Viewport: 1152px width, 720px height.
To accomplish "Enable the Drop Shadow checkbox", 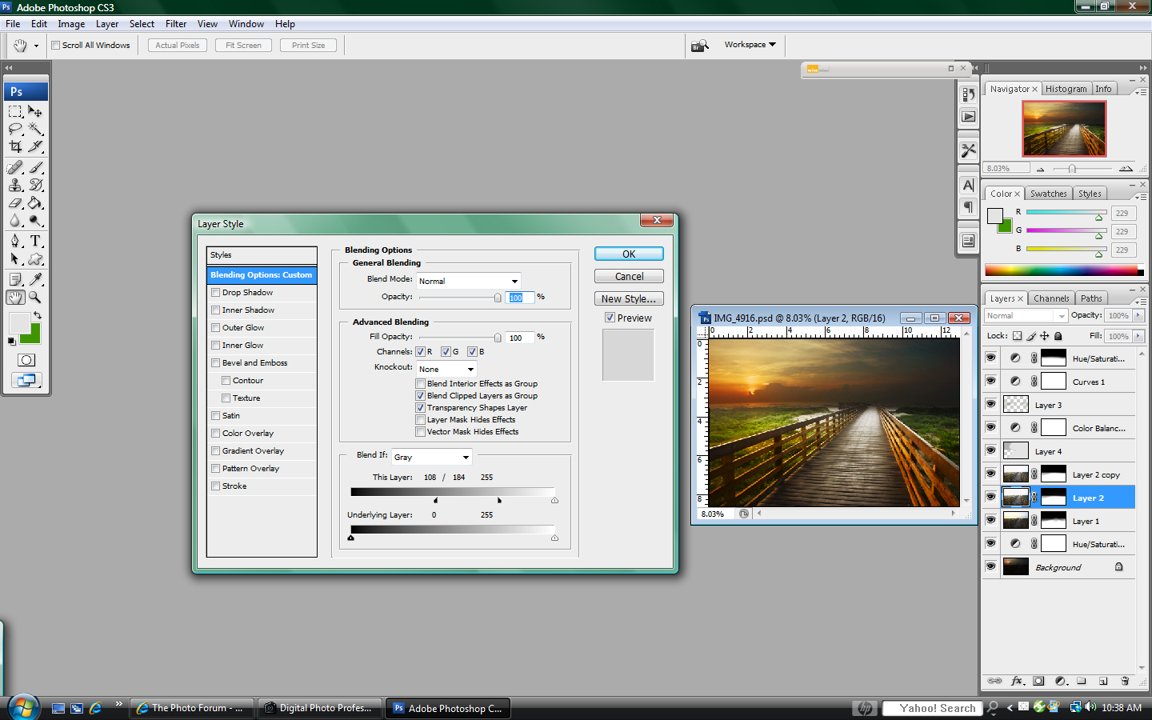I will pyautogui.click(x=216, y=293).
